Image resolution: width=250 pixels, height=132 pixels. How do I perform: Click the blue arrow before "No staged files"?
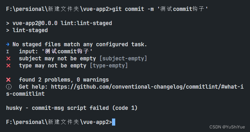pyautogui.click(x=8, y=44)
